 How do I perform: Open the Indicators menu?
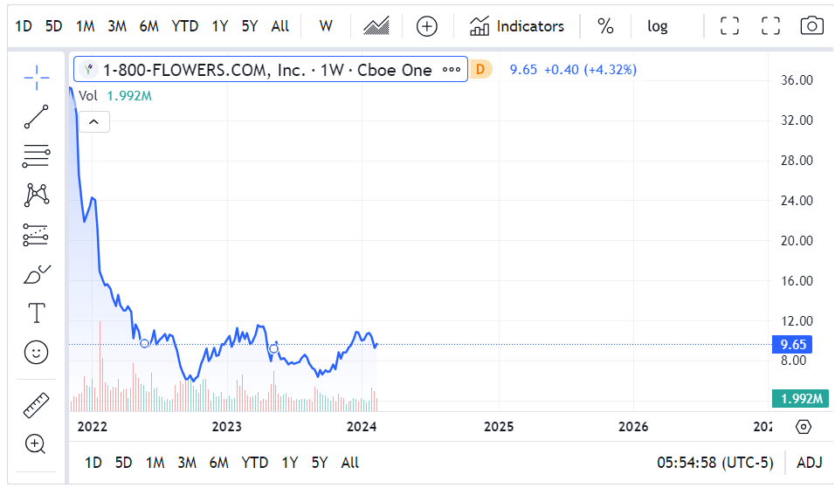516,26
